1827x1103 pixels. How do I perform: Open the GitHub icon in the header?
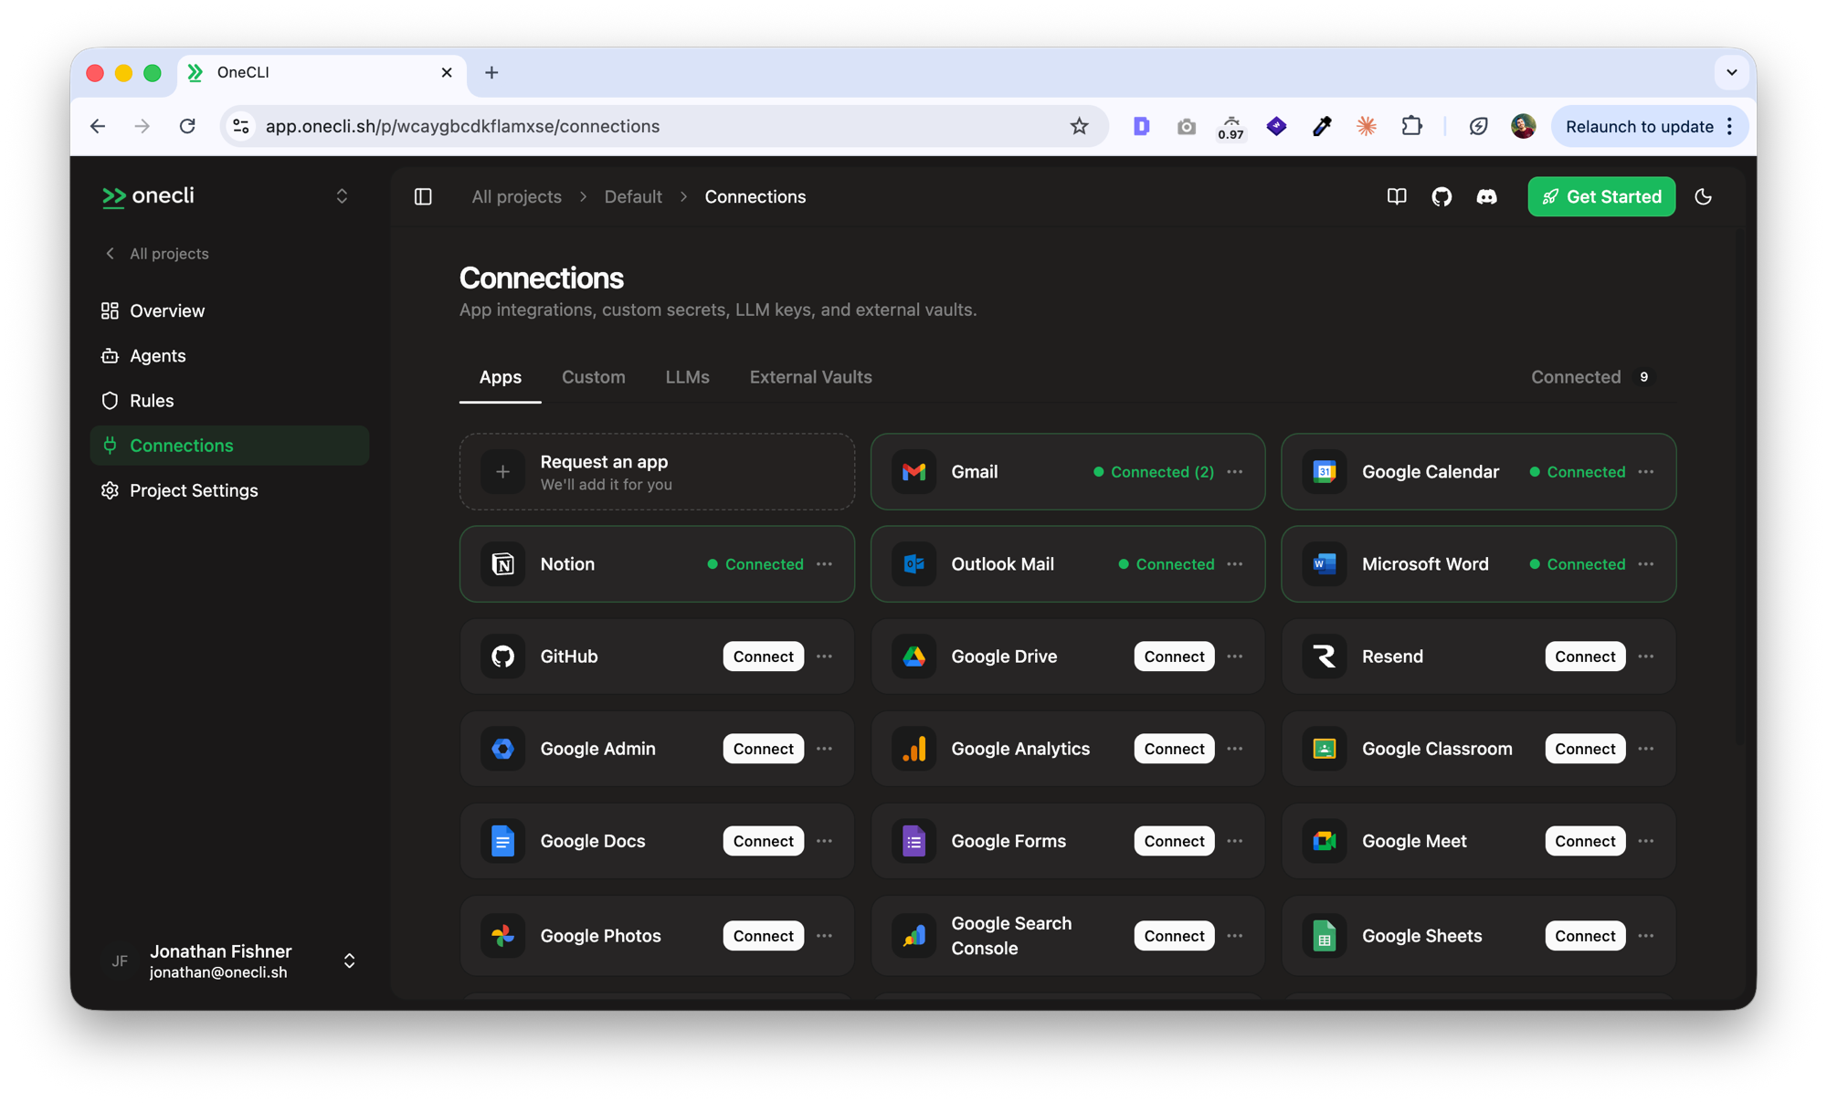click(1442, 196)
